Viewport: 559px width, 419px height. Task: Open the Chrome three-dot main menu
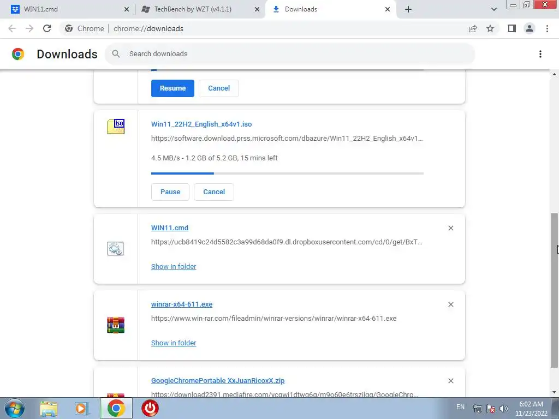point(547,28)
